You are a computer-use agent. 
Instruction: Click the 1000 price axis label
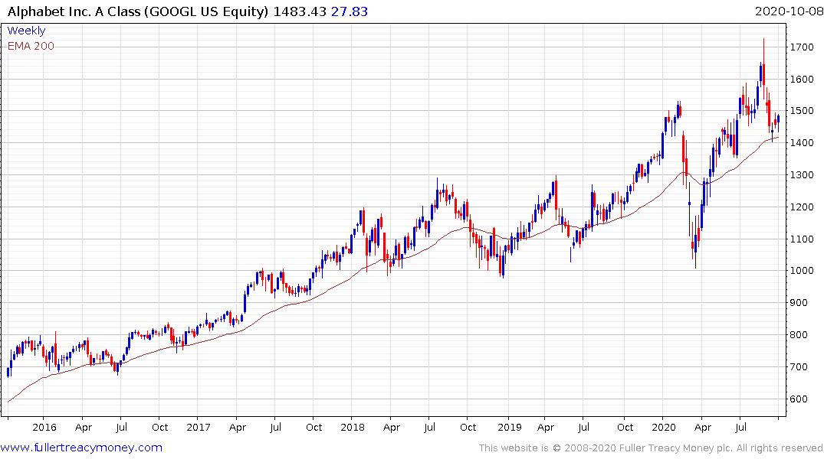pyautogui.click(x=802, y=271)
